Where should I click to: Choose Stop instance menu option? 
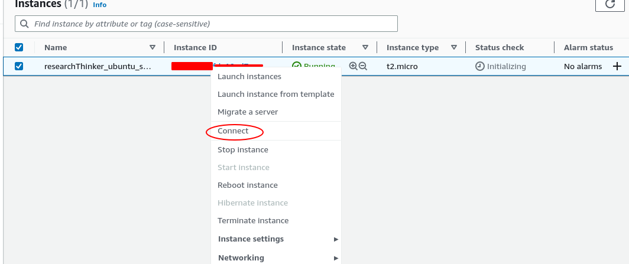(243, 149)
